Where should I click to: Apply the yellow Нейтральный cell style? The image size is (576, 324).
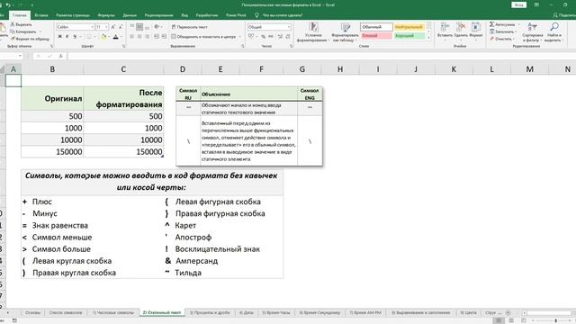(409, 27)
